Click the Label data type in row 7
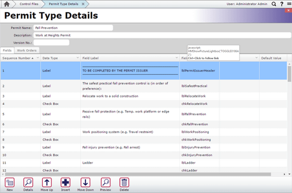Screen dimensions: 292x193 point(47,132)
